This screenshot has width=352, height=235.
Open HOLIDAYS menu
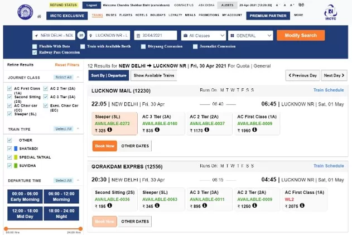pos(158,15)
